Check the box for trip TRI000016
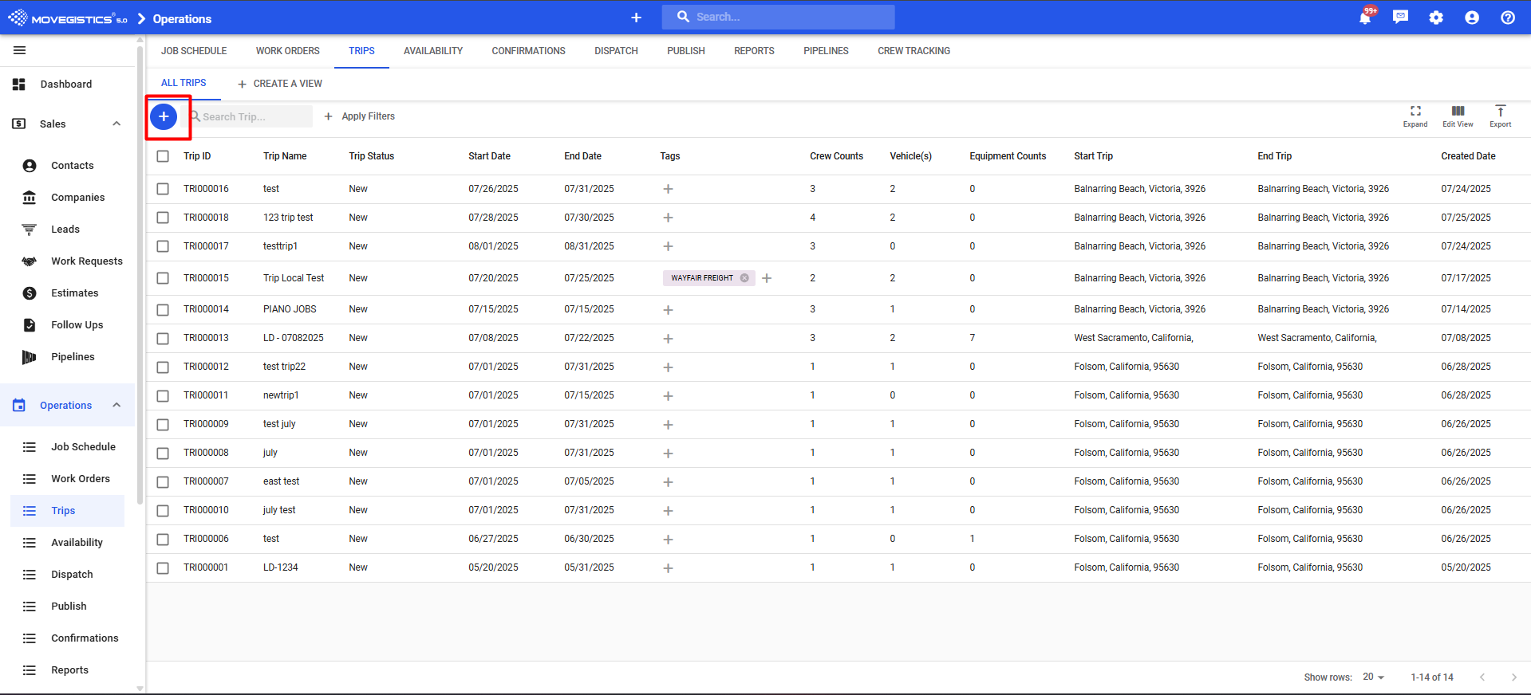 click(x=163, y=189)
